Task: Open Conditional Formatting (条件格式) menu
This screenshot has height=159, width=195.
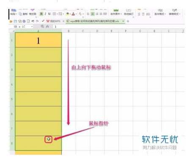Action: [x=160, y=12]
